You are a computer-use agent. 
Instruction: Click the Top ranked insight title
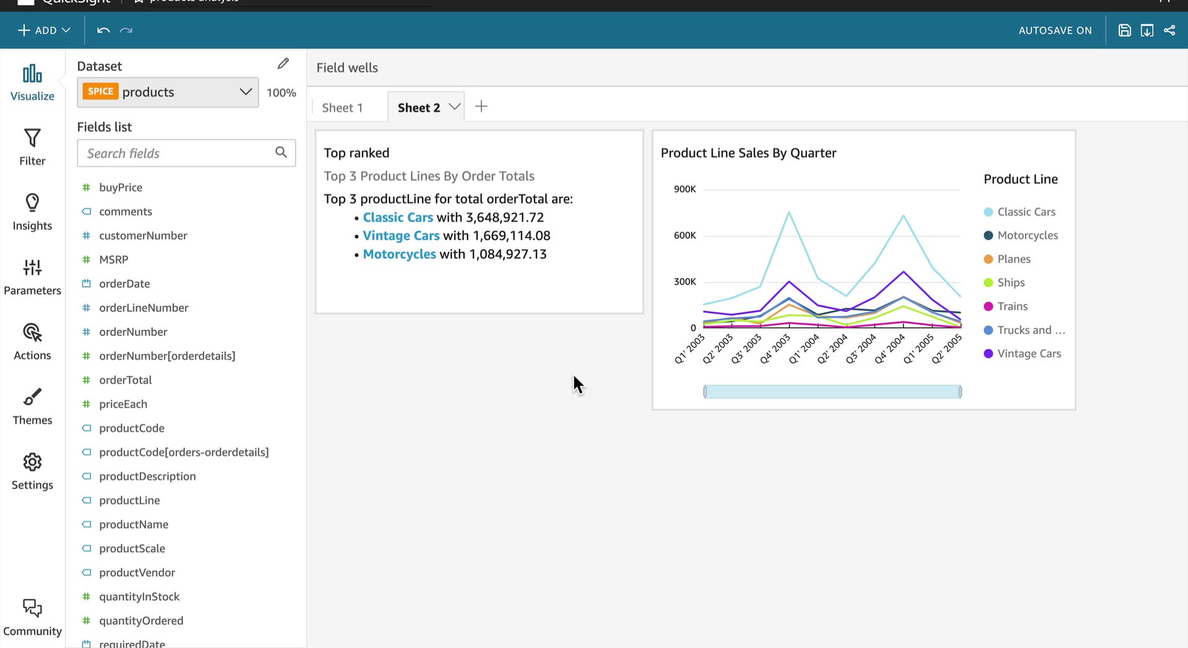pos(356,153)
